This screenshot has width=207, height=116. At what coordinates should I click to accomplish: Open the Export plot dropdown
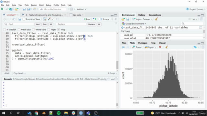(150, 47)
